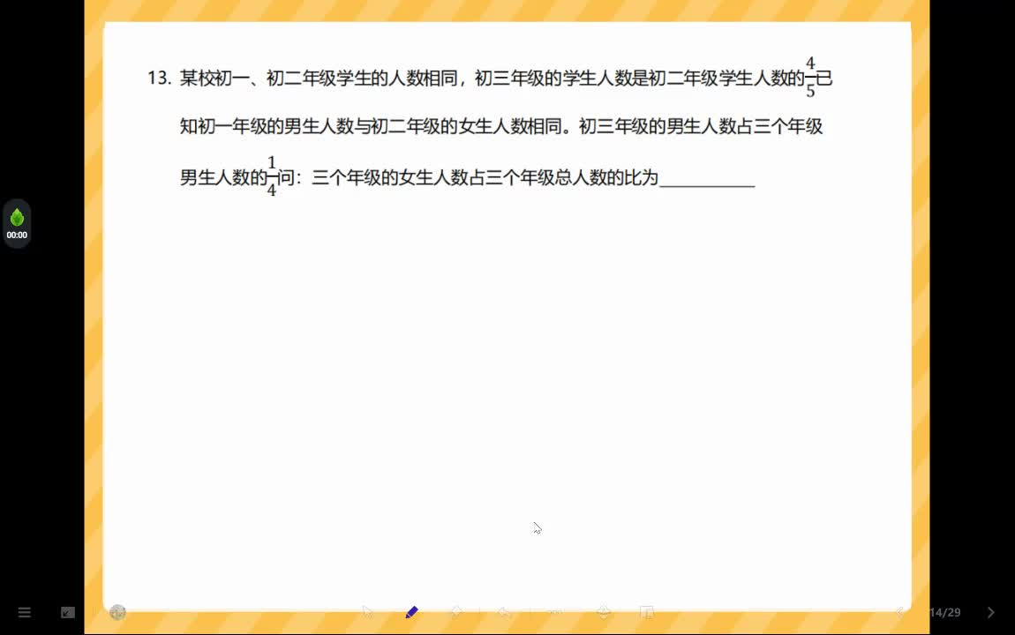Click the undo arrow icon

tap(504, 612)
